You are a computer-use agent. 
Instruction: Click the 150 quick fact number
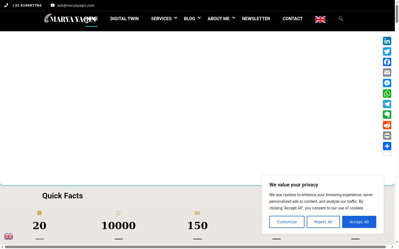(x=198, y=225)
